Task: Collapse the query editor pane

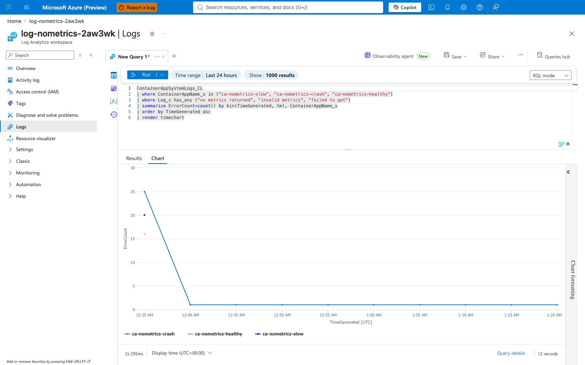Action: tap(568, 144)
